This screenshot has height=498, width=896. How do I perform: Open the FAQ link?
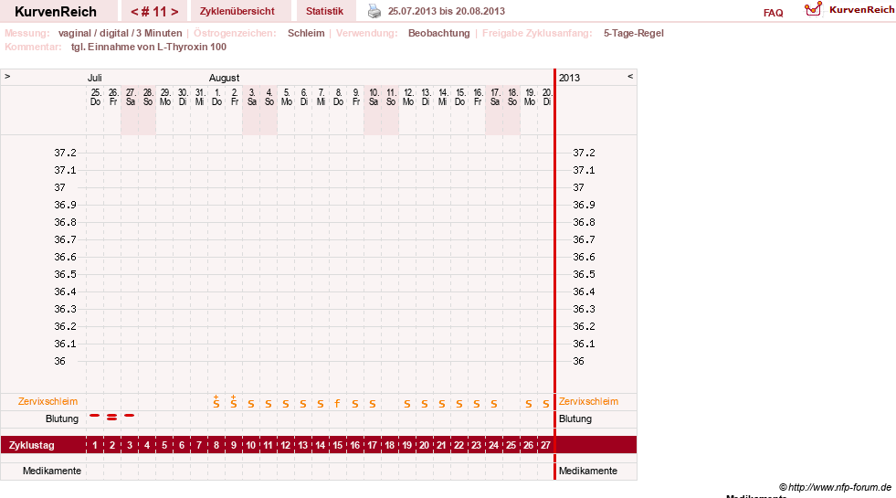(773, 13)
